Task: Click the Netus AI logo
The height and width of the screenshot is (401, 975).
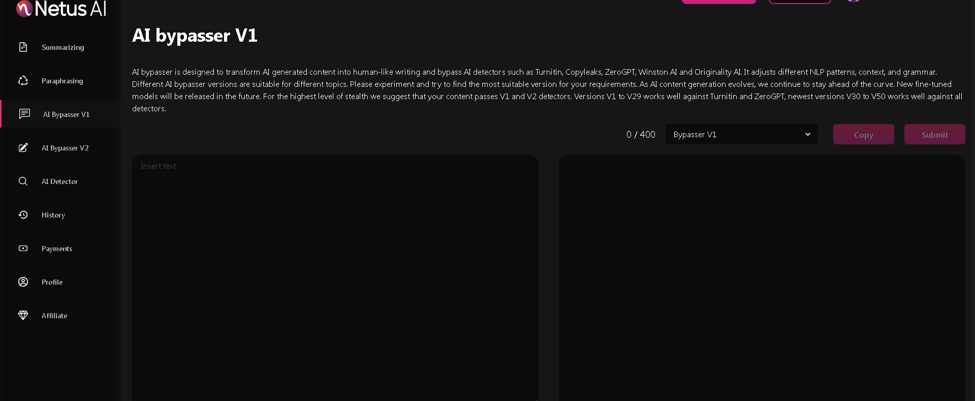Action: point(61,9)
